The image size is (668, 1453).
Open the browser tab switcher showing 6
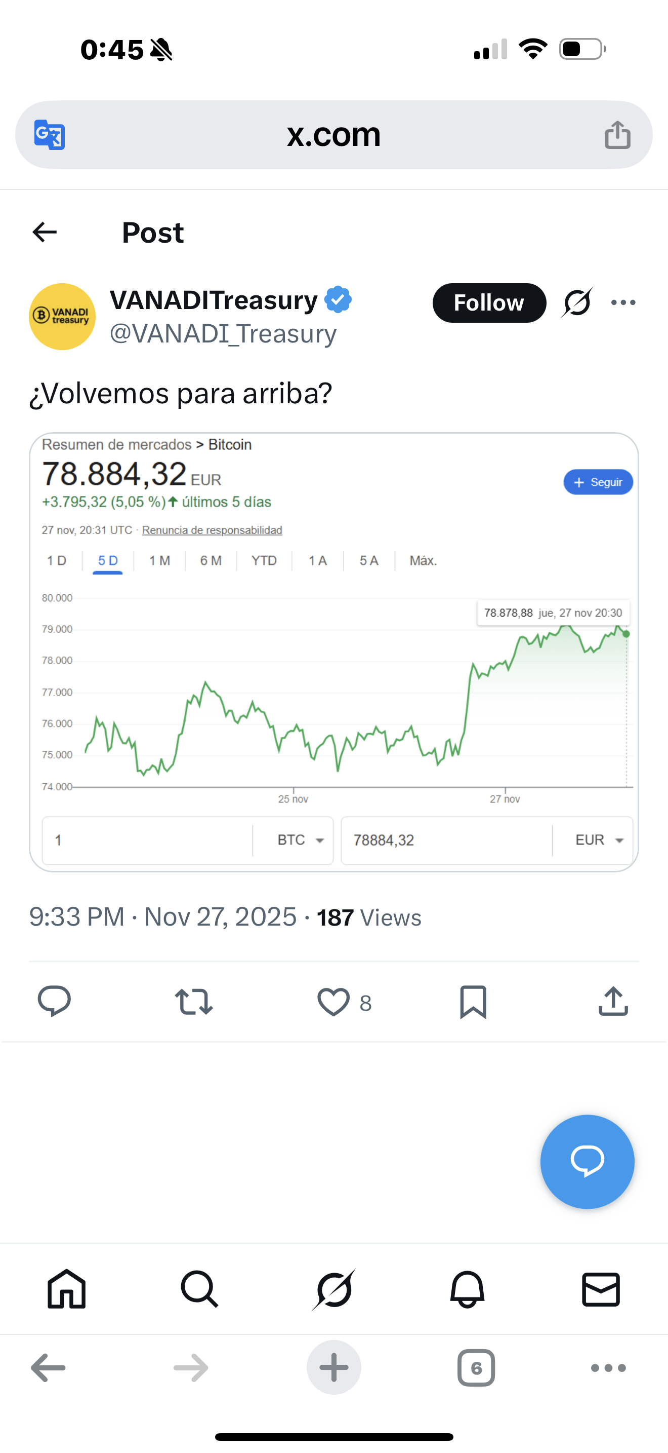click(476, 1367)
